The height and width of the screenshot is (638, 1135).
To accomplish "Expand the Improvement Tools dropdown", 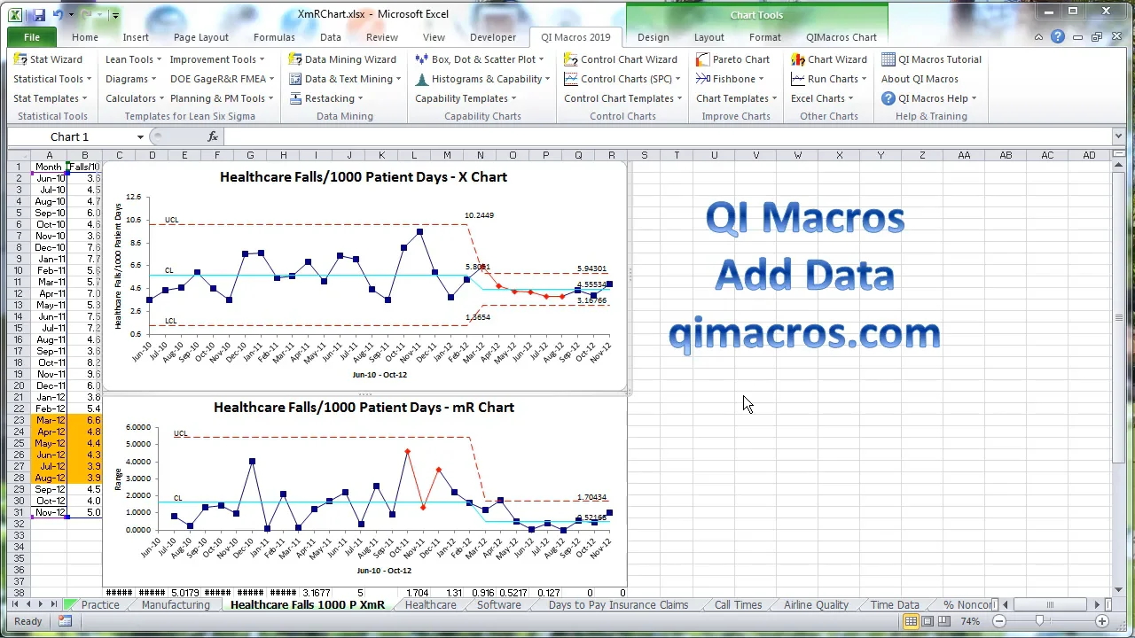I will point(217,59).
